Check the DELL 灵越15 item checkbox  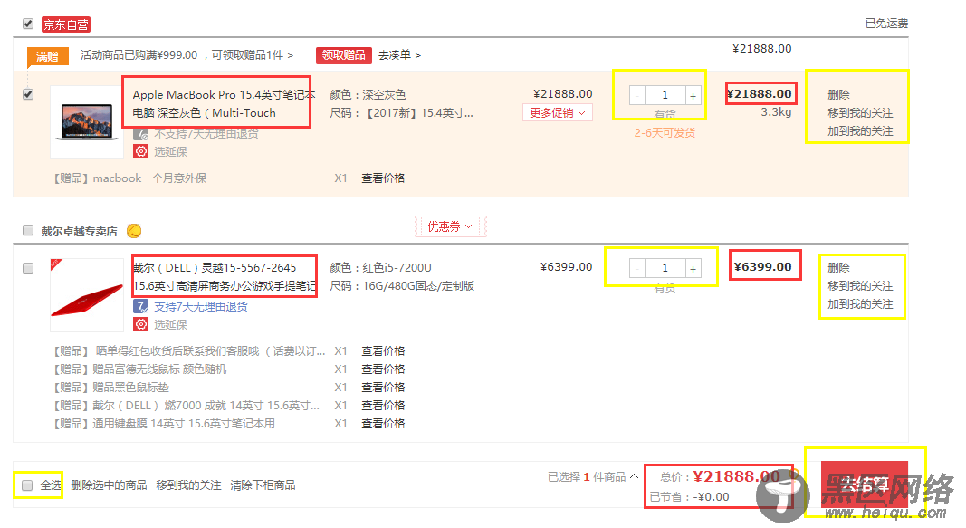point(28,268)
